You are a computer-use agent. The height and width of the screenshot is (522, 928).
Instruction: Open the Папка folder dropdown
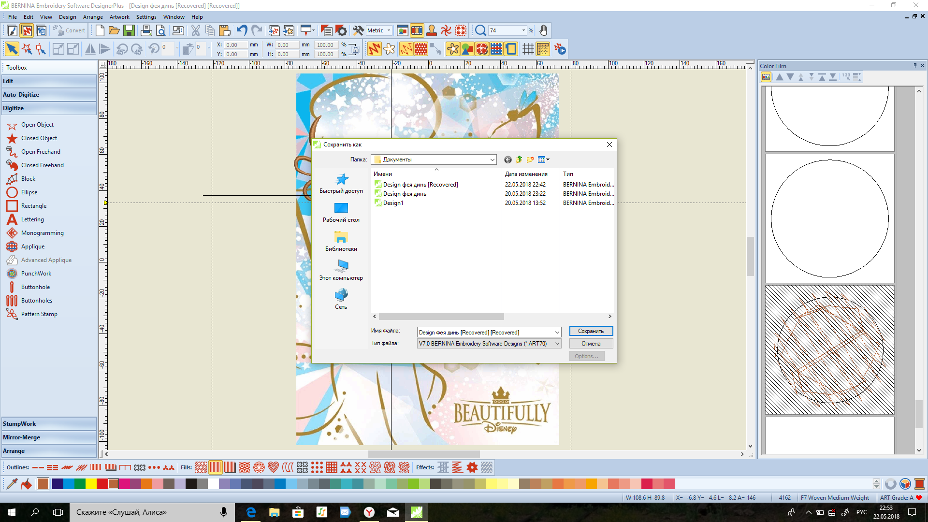492,159
